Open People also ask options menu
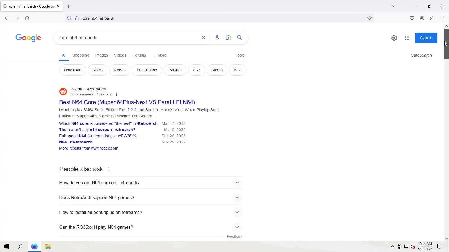 (x=109, y=169)
